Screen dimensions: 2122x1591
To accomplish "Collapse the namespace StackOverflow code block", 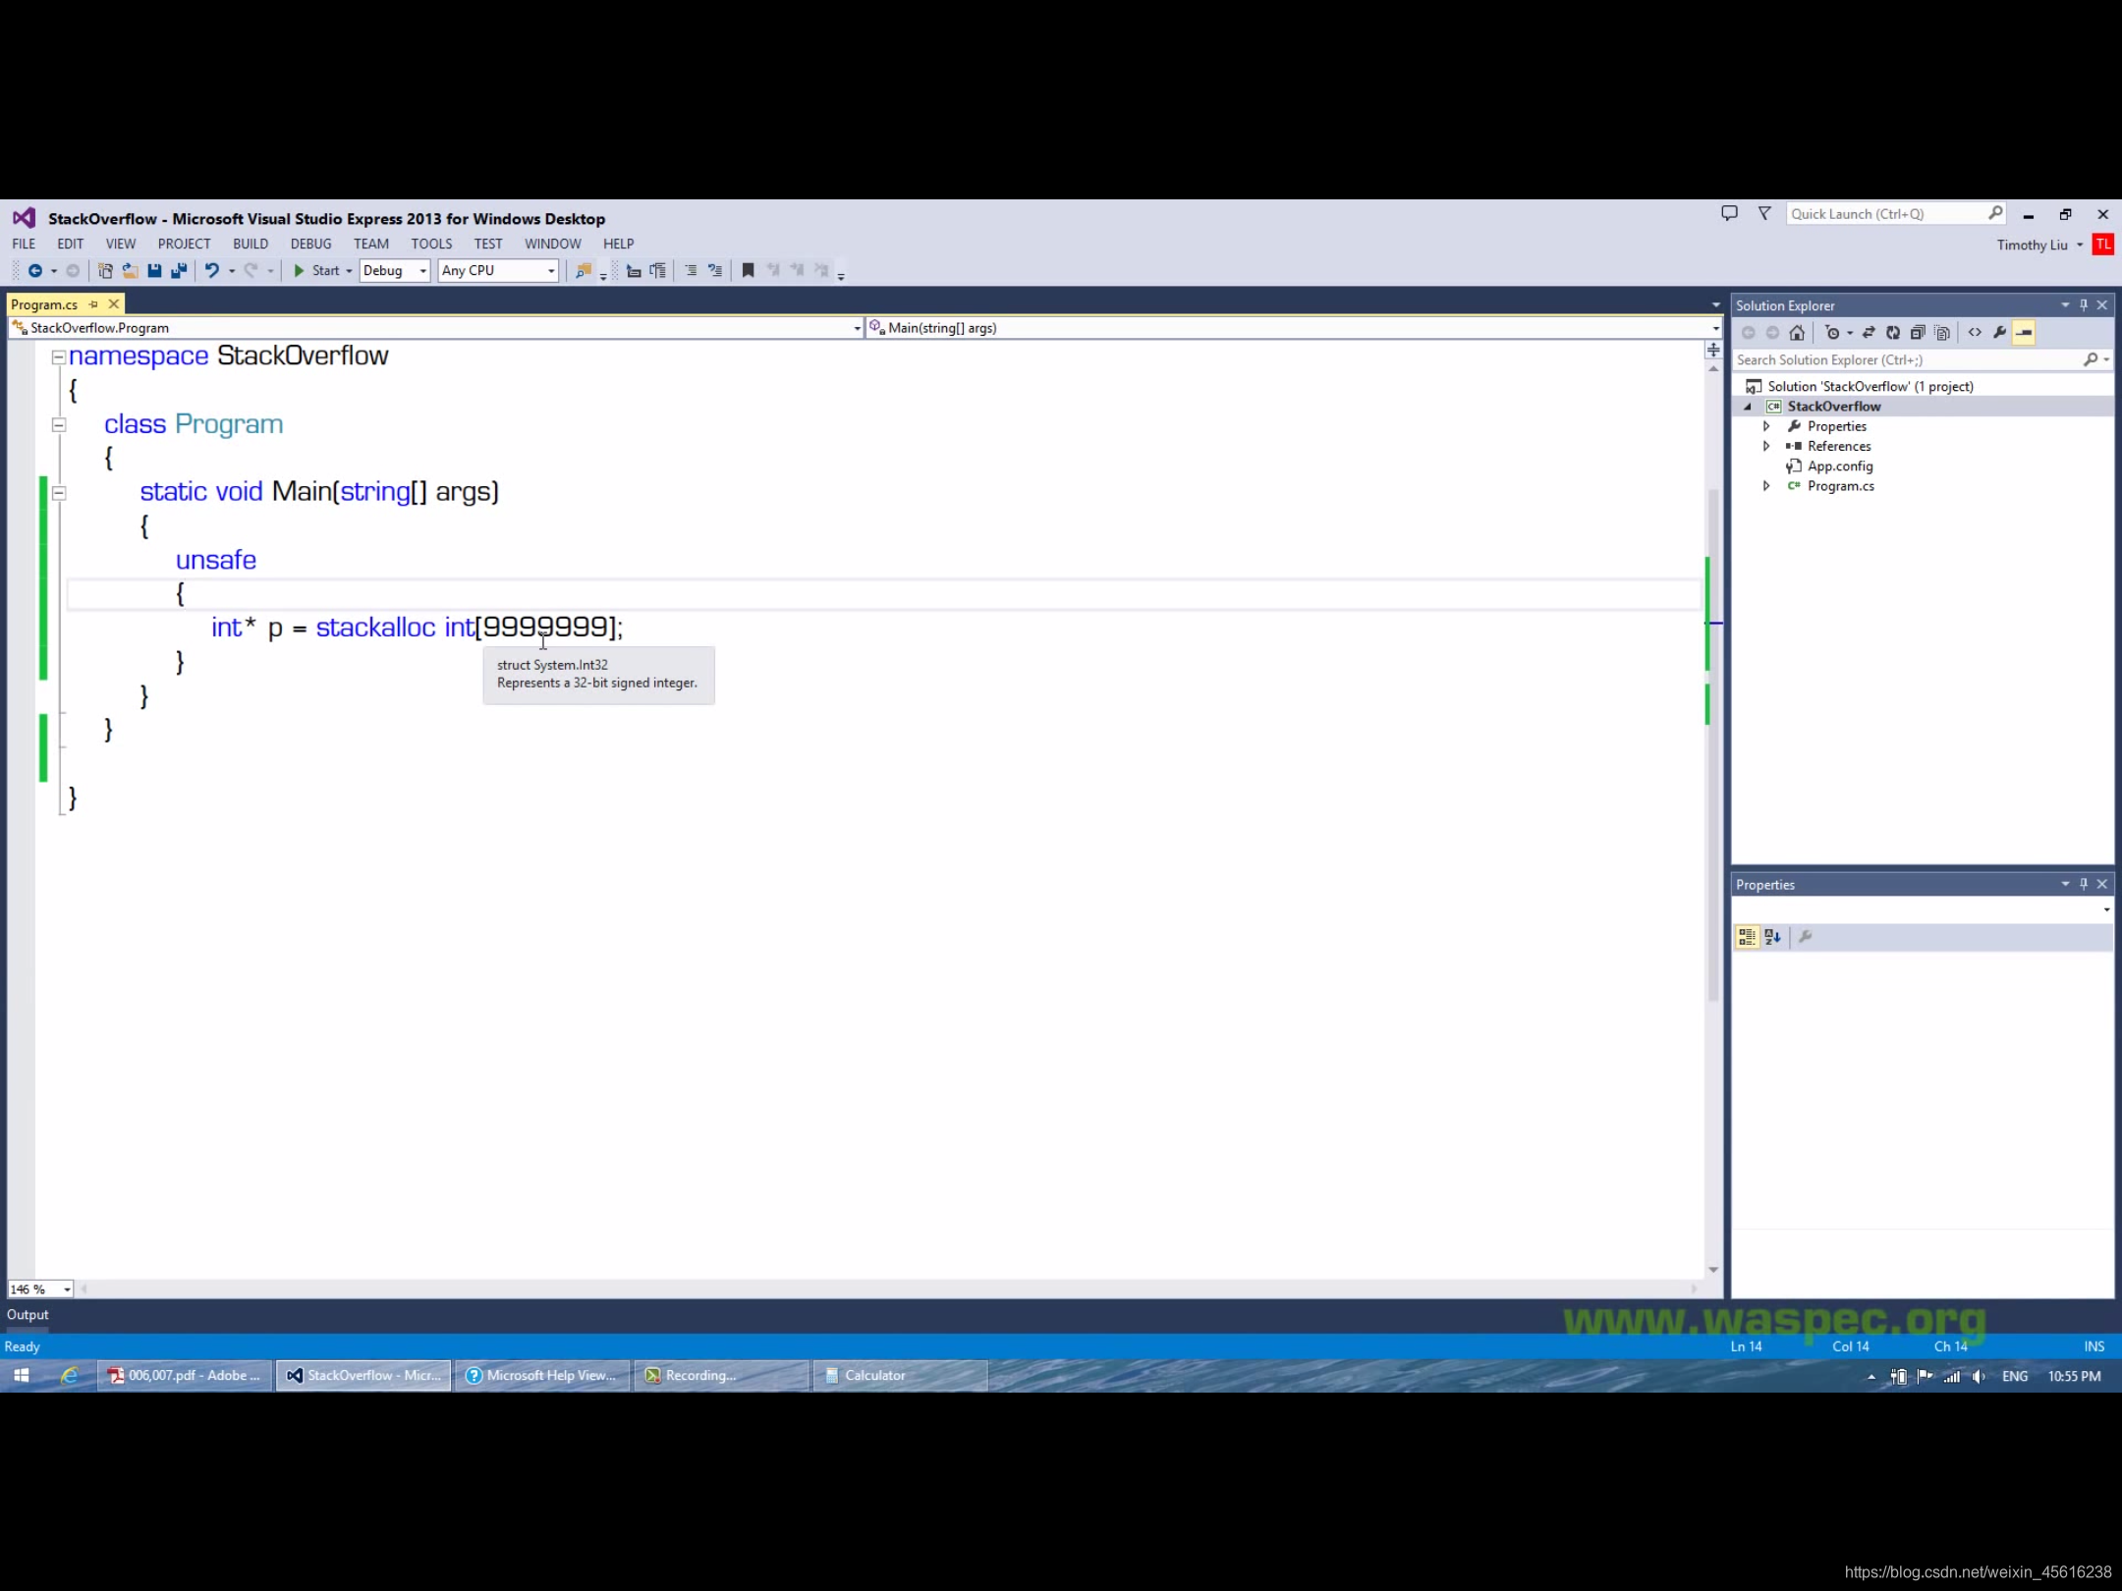I will 59,357.
